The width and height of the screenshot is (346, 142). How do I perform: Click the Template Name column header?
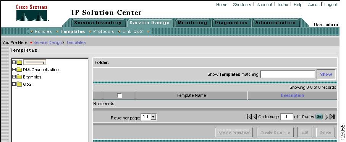pos(191,96)
